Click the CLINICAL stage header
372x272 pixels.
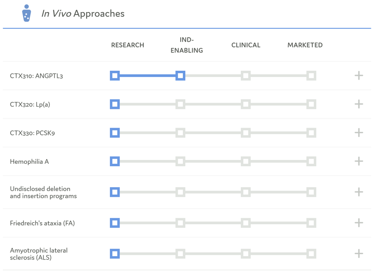click(246, 45)
